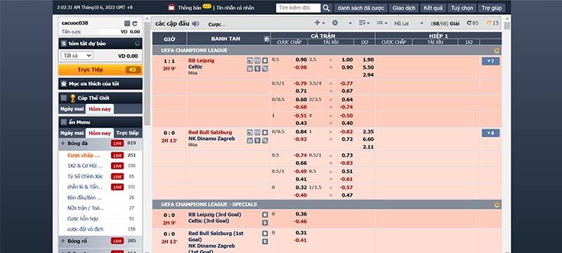This screenshot has height=253, width=562.
Task: Click RB Leipzig handicap odds 0.90
Action: [x=301, y=60]
